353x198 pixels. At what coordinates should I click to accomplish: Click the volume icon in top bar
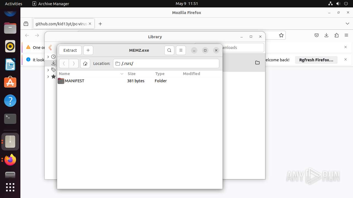(338, 4)
